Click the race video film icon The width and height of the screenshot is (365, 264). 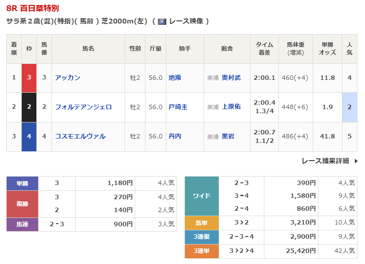click(162, 21)
